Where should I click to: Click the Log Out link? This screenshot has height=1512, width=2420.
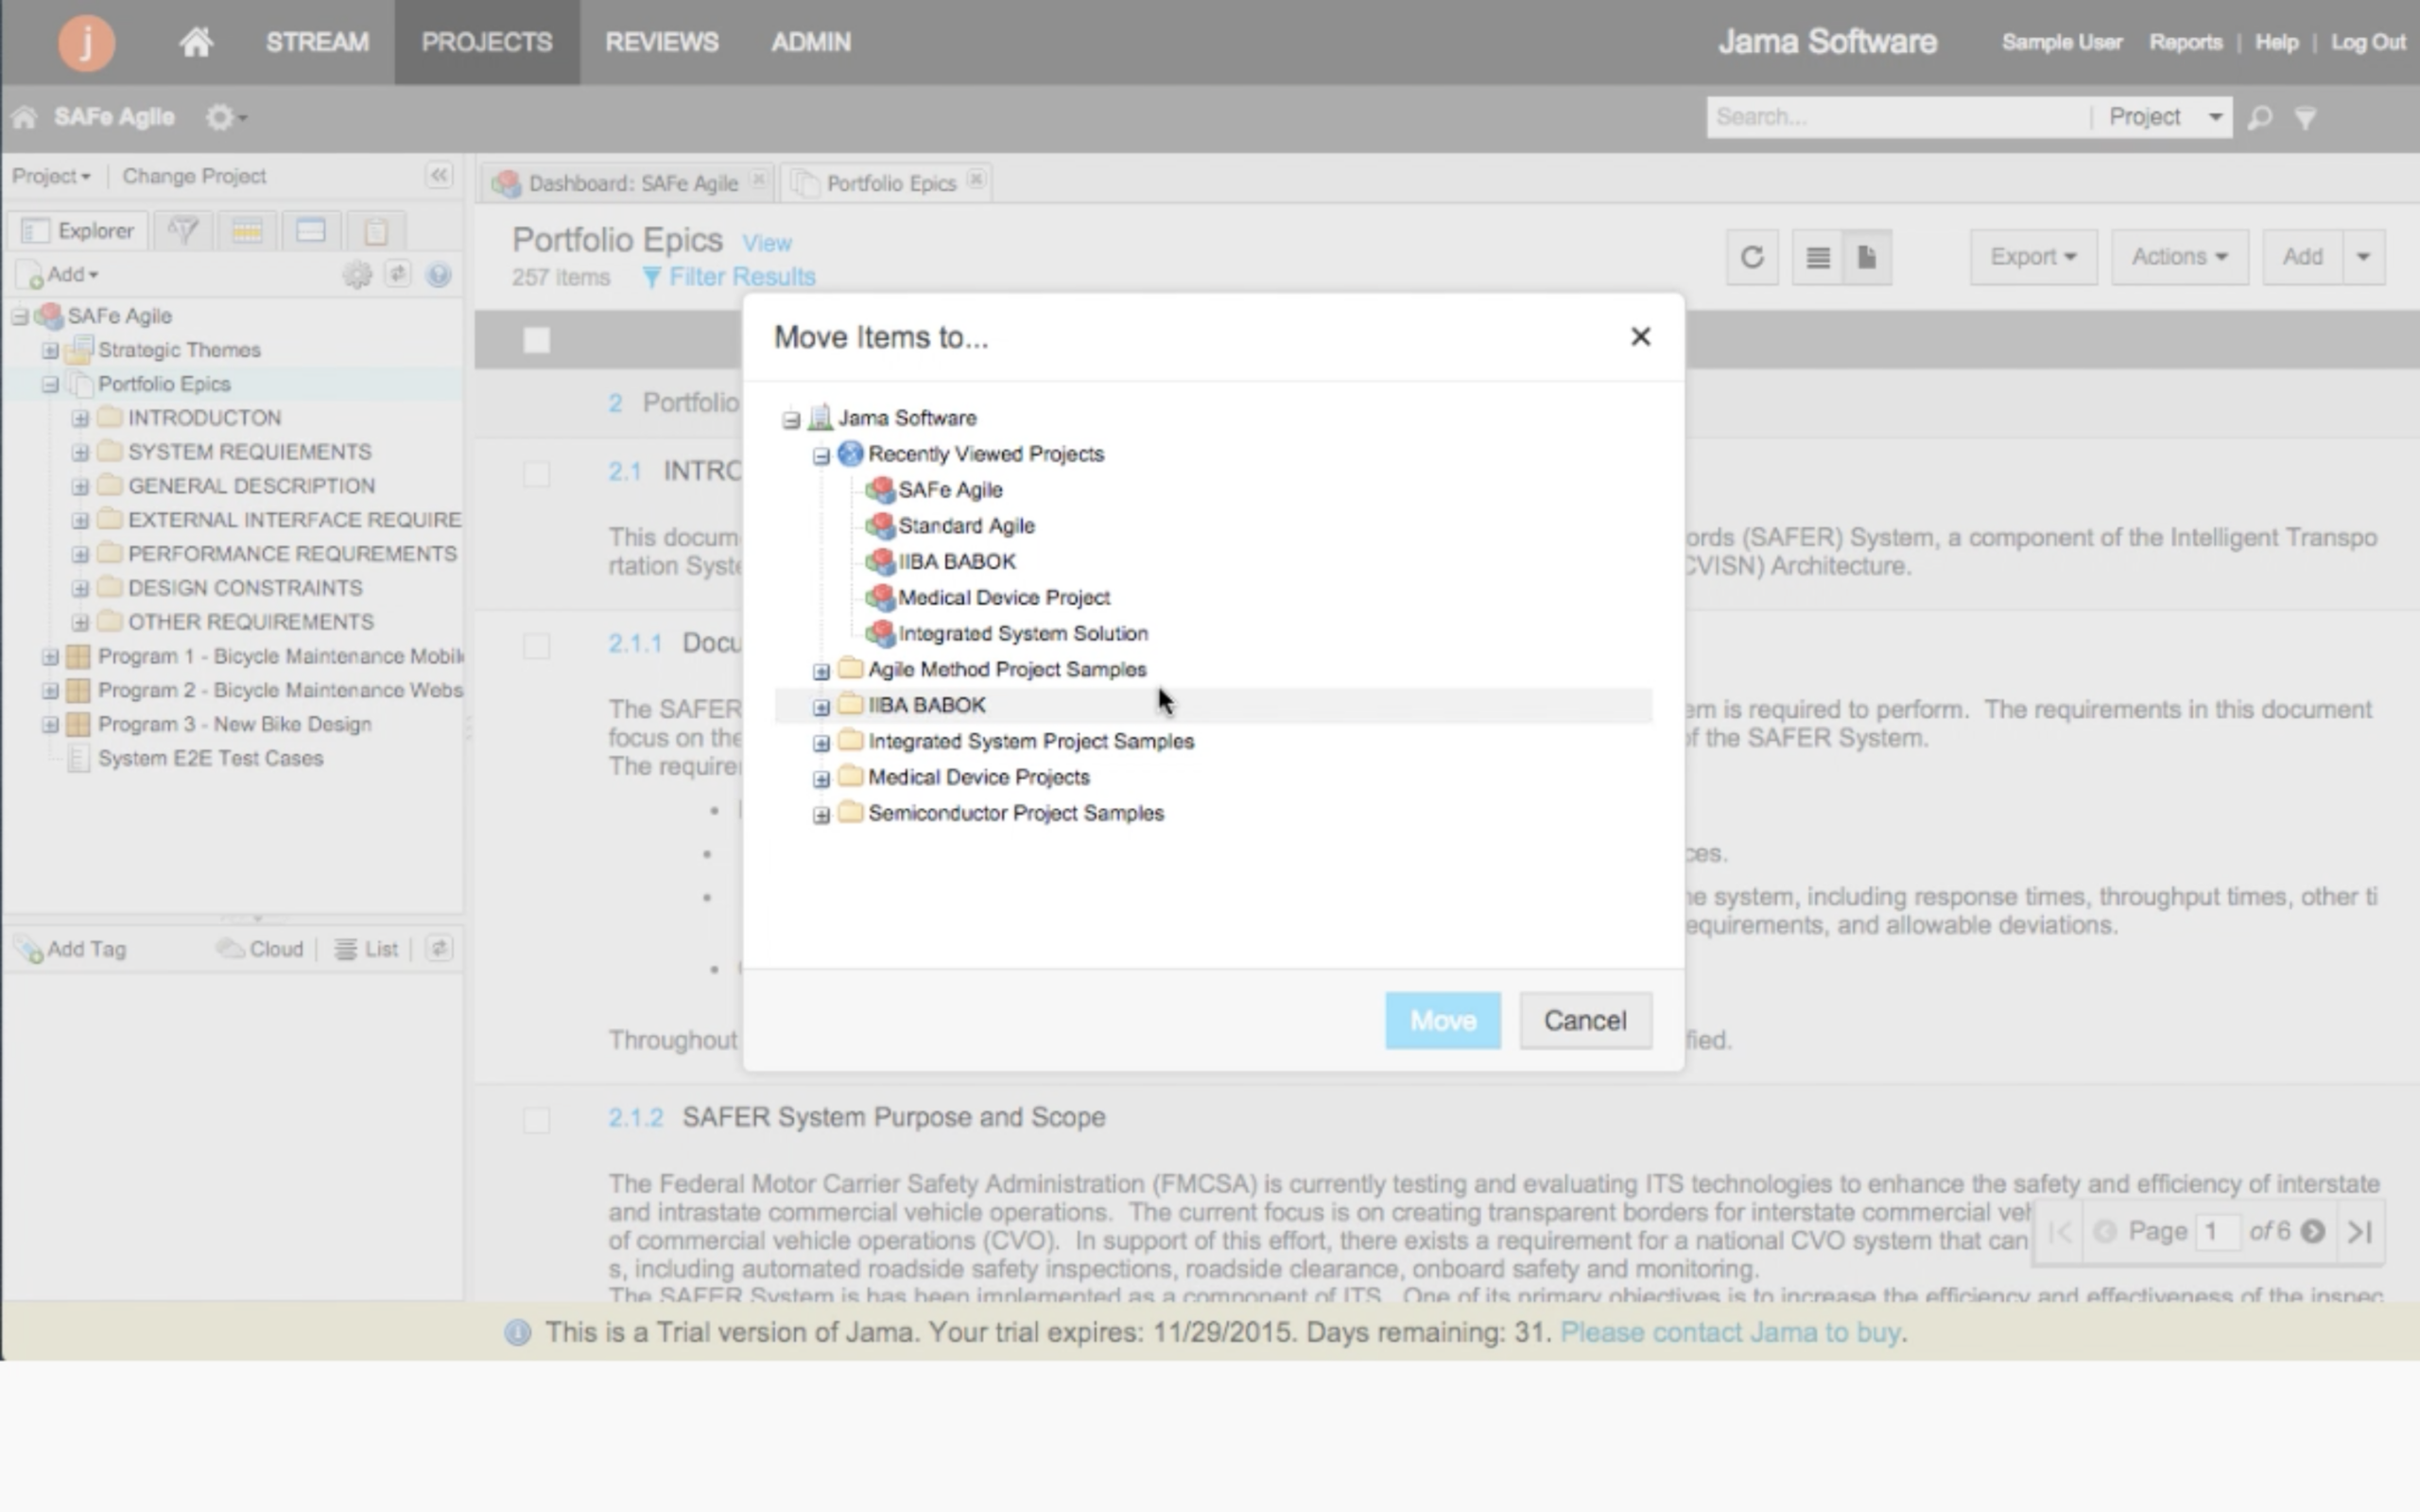[x=2368, y=42]
